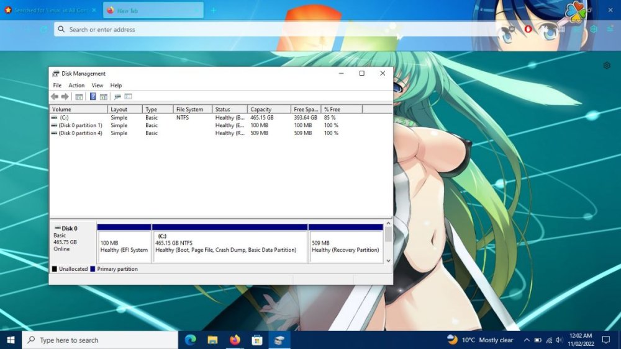Open the View menu in Disk Management
The width and height of the screenshot is (621, 349).
click(97, 86)
